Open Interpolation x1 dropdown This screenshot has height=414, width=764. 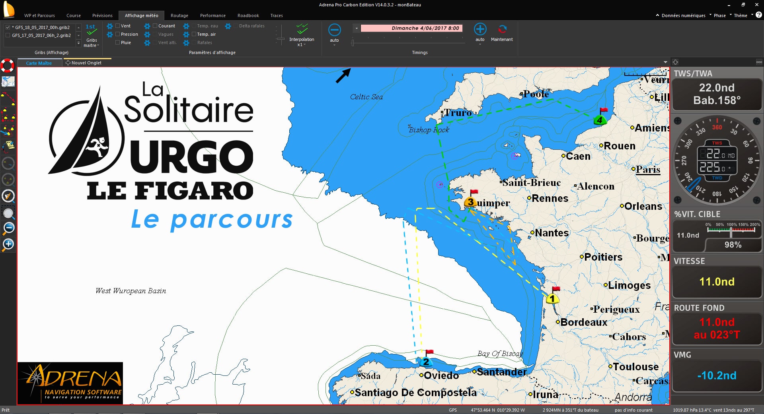click(302, 42)
